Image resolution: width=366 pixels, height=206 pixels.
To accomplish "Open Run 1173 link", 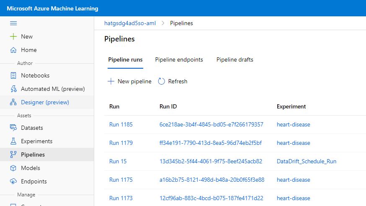I will (x=121, y=198).
